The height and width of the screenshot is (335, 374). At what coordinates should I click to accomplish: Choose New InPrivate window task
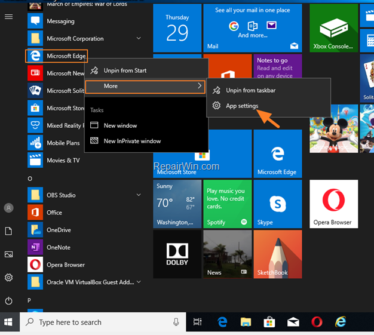pyautogui.click(x=146, y=141)
